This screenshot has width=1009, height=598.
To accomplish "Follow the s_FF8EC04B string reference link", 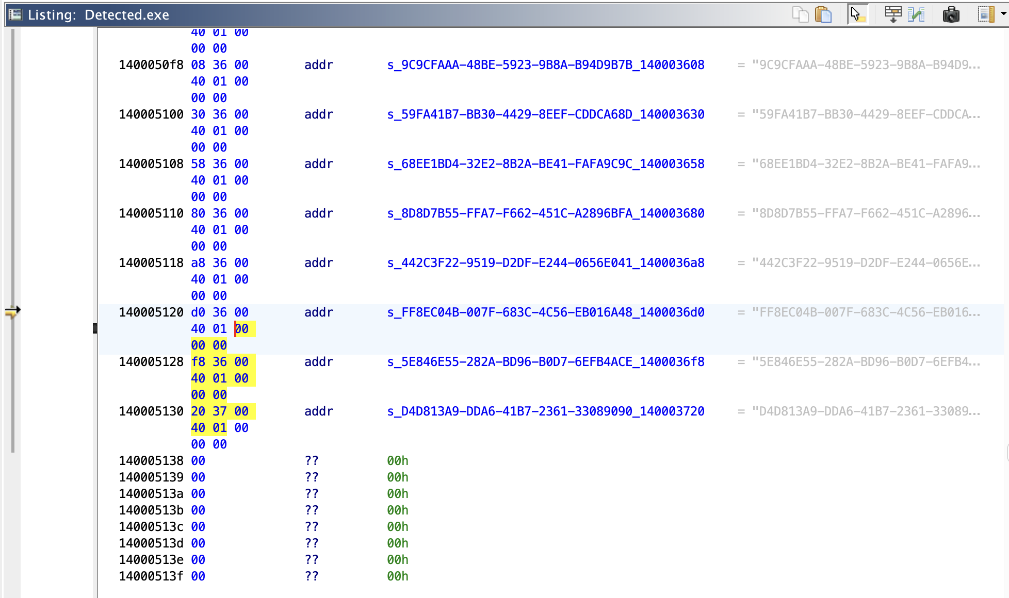I will [545, 312].
